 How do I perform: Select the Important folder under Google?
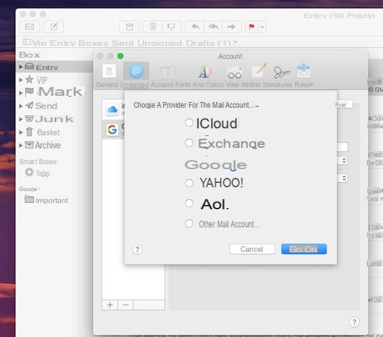pyautogui.click(x=46, y=200)
